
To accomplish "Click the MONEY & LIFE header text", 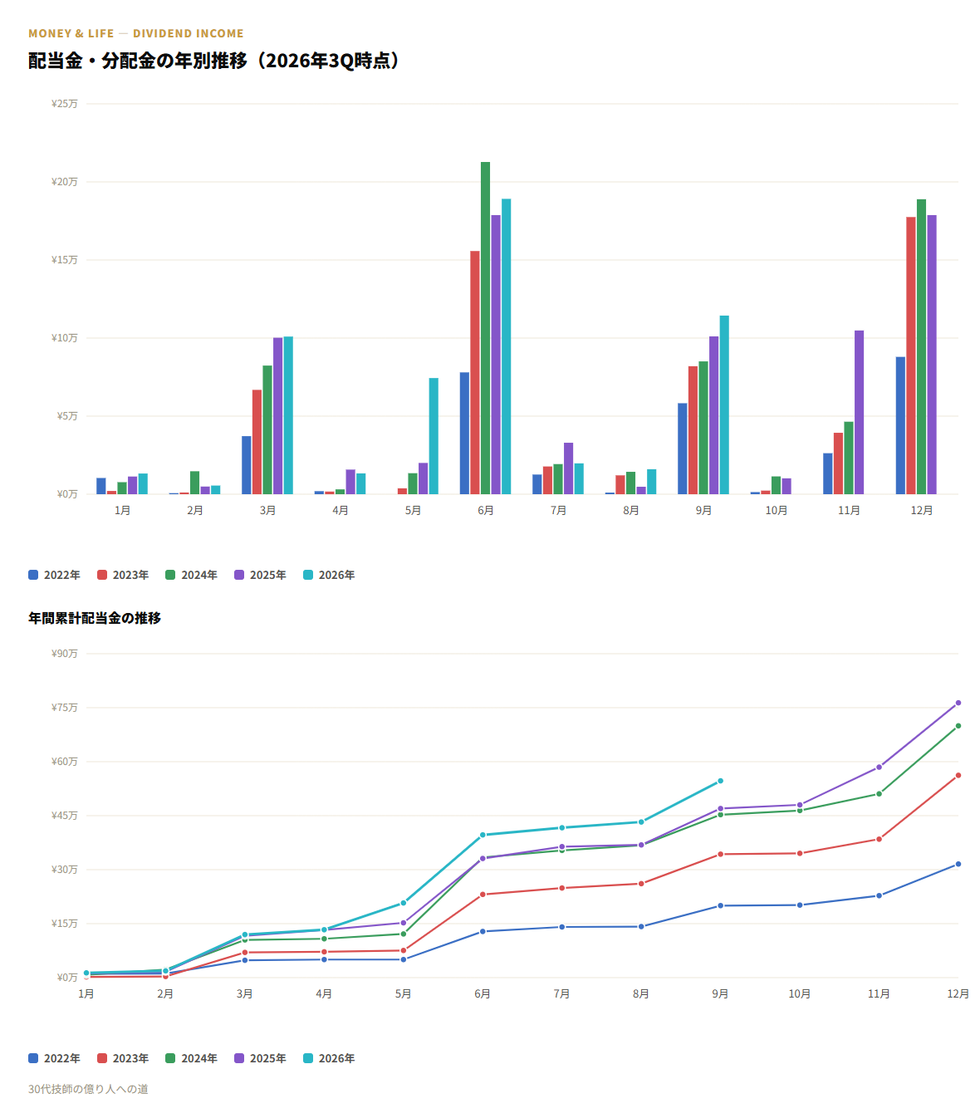I will pyautogui.click(x=71, y=33).
